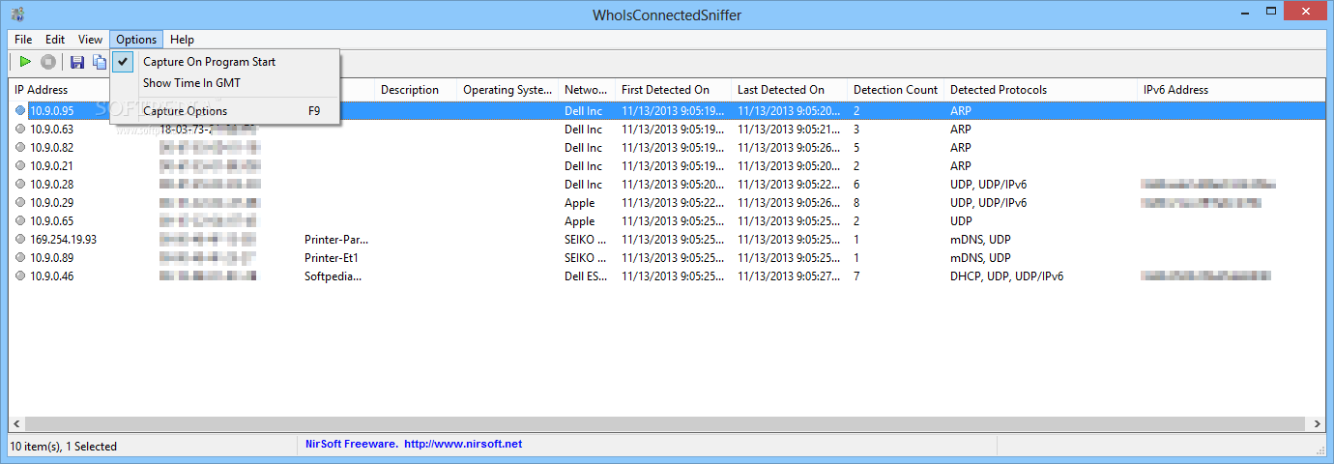The width and height of the screenshot is (1334, 464).
Task: Stop capture with the gray stop icon
Action: tap(48, 62)
